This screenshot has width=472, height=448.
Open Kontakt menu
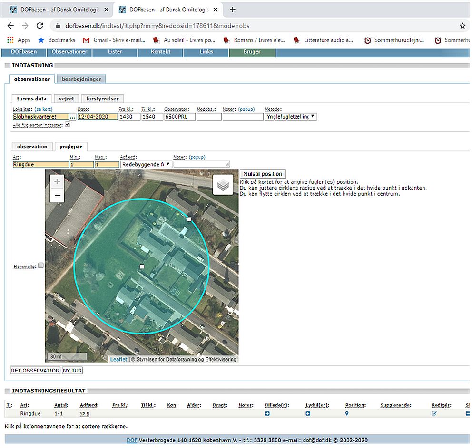coord(160,52)
